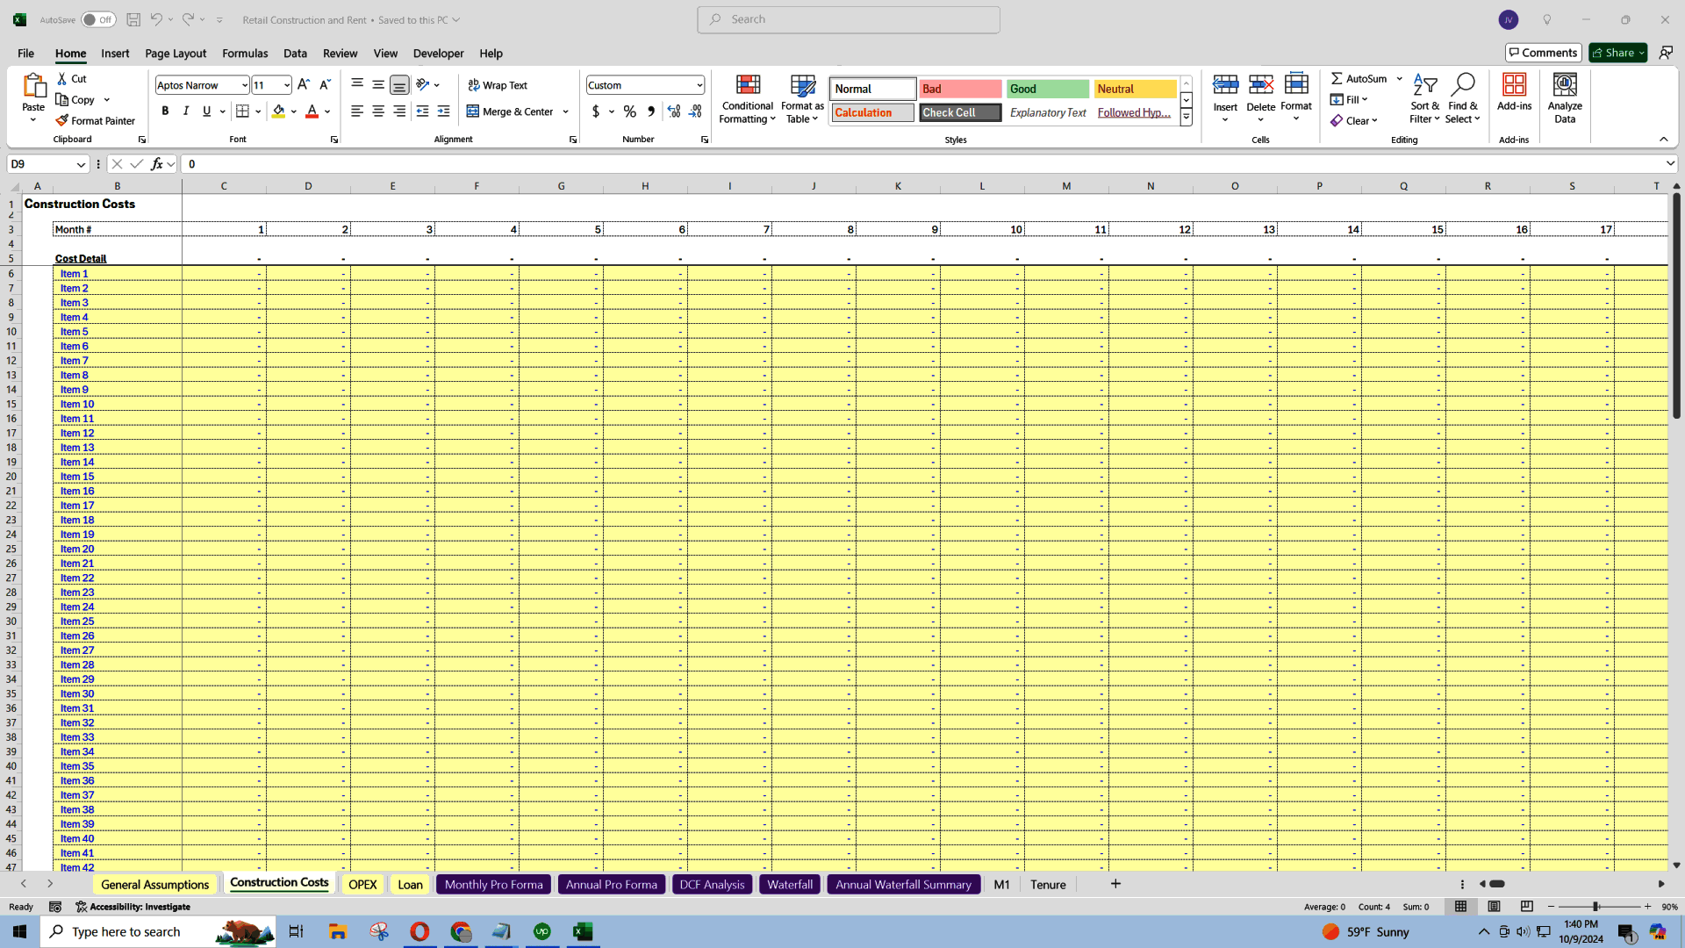Open the Number Format dropdown showing Custom
This screenshot has height=948, width=1685.
pyautogui.click(x=645, y=84)
